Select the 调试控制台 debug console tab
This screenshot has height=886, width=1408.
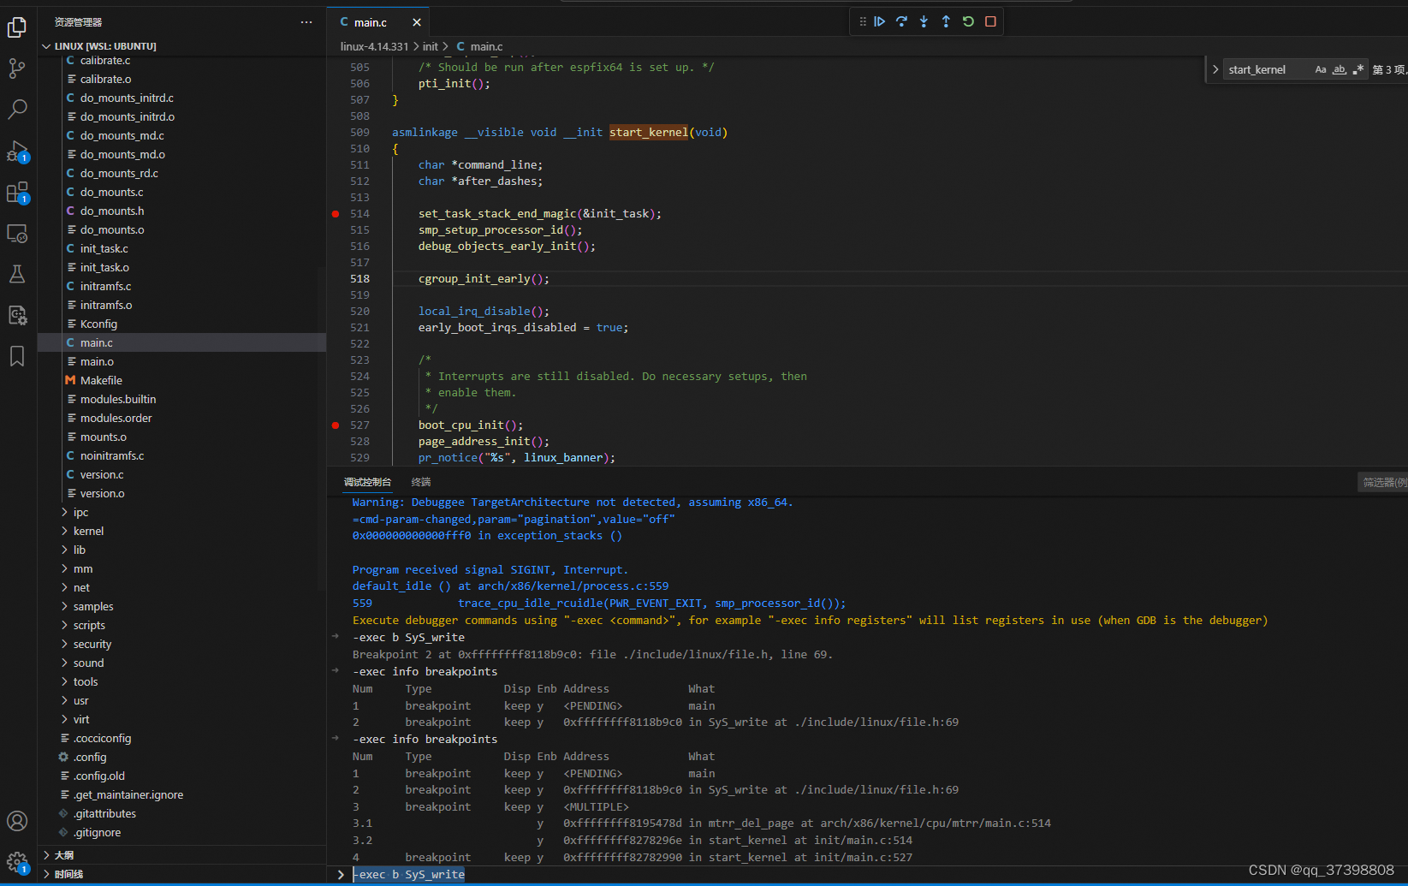click(368, 482)
